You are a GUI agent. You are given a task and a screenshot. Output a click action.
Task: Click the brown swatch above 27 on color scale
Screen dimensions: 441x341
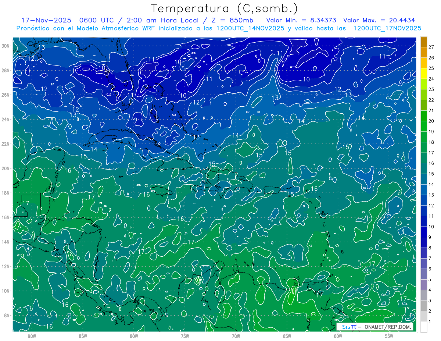[424, 42]
